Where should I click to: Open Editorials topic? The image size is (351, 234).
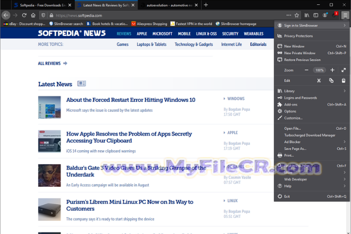point(258,44)
